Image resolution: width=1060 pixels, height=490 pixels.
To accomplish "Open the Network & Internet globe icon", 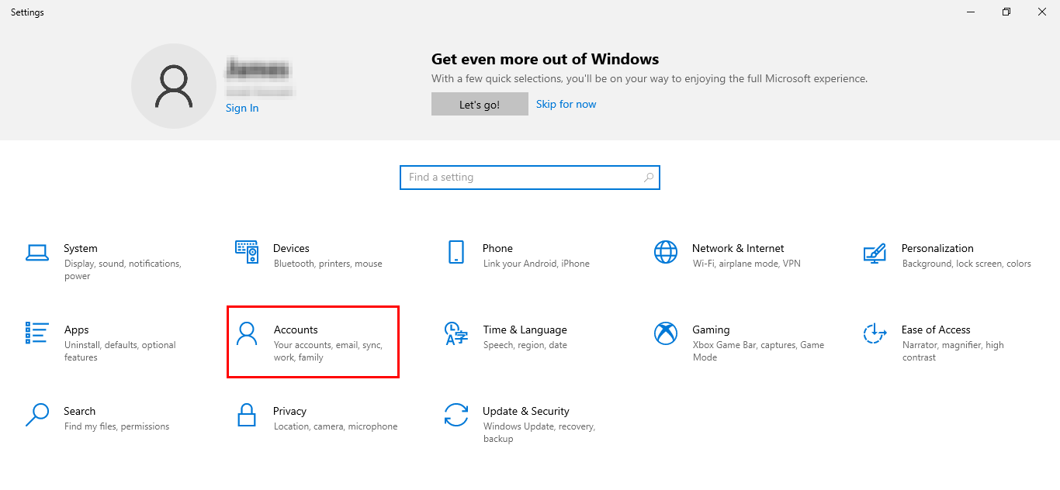I will point(666,252).
